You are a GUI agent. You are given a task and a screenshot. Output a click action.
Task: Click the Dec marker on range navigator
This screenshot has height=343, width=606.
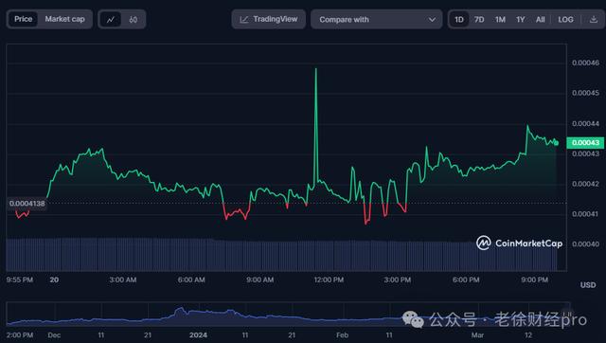[x=54, y=334]
